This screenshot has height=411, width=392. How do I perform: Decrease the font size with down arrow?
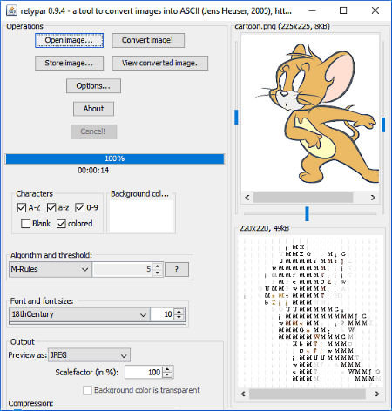[x=179, y=318]
